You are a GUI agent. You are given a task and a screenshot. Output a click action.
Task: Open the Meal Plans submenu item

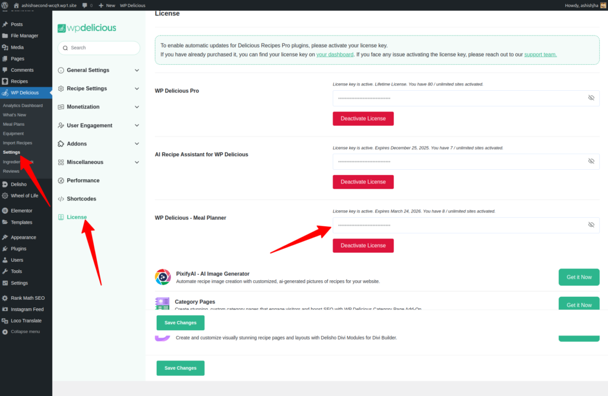point(14,124)
